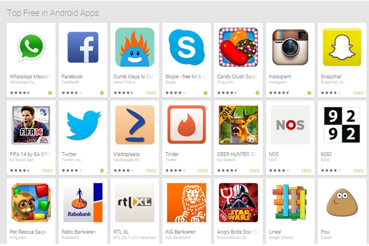
Task: Open the WhatsApp Messenger app icon
Action: pos(31,47)
